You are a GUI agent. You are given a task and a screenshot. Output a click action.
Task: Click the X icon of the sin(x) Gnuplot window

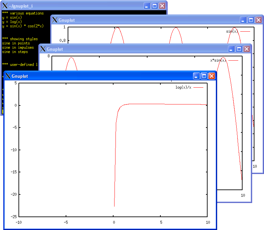(55, 20)
